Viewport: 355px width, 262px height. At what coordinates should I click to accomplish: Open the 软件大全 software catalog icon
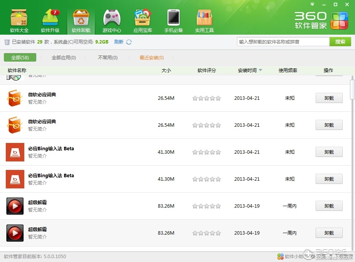point(19,20)
